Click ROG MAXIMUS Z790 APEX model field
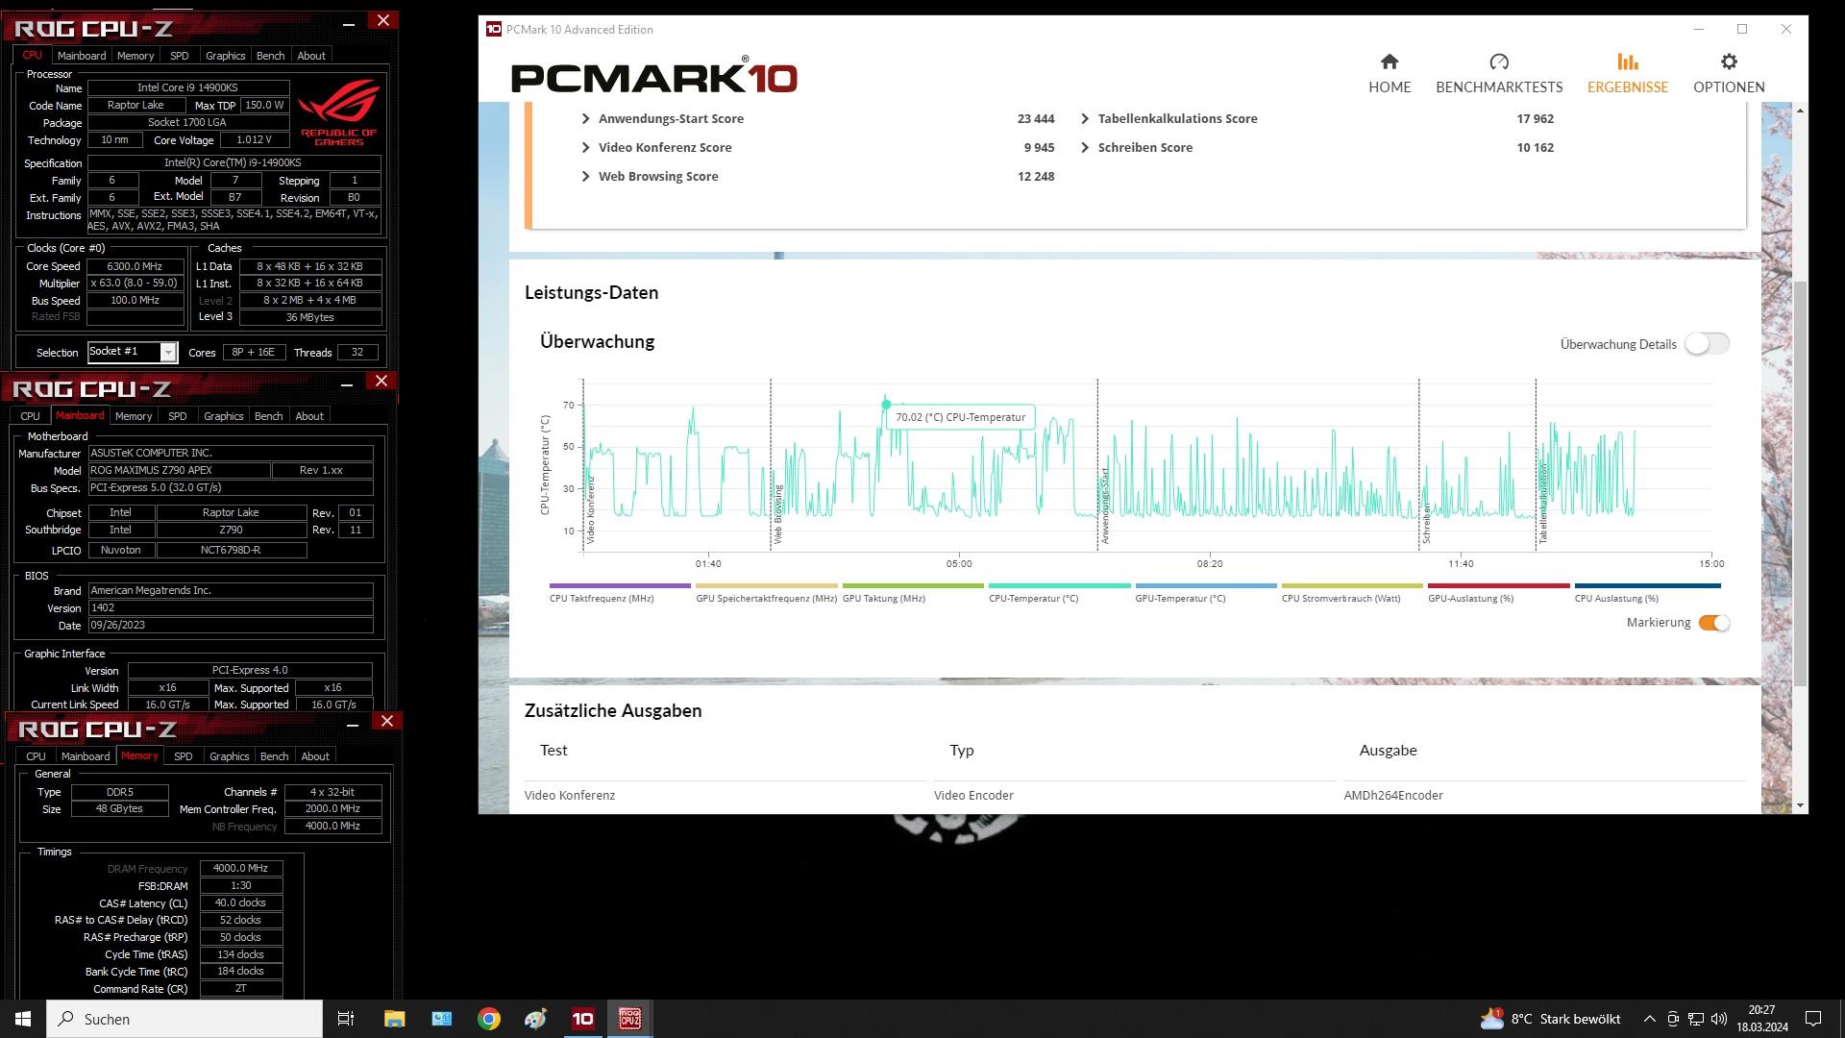Image resolution: width=1845 pixels, height=1038 pixels. click(x=179, y=470)
